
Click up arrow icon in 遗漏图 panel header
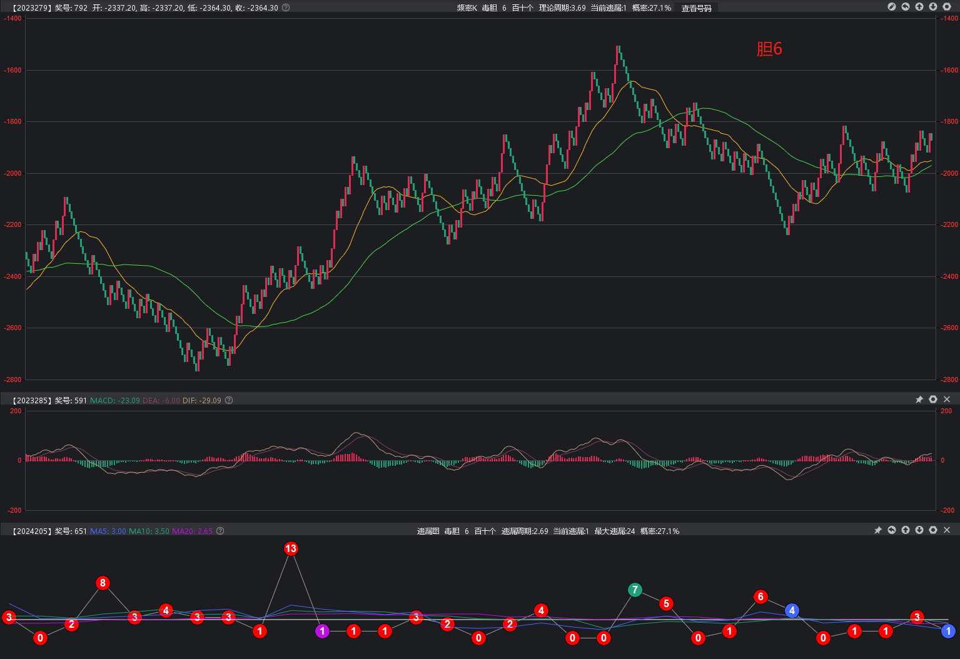pos(906,530)
